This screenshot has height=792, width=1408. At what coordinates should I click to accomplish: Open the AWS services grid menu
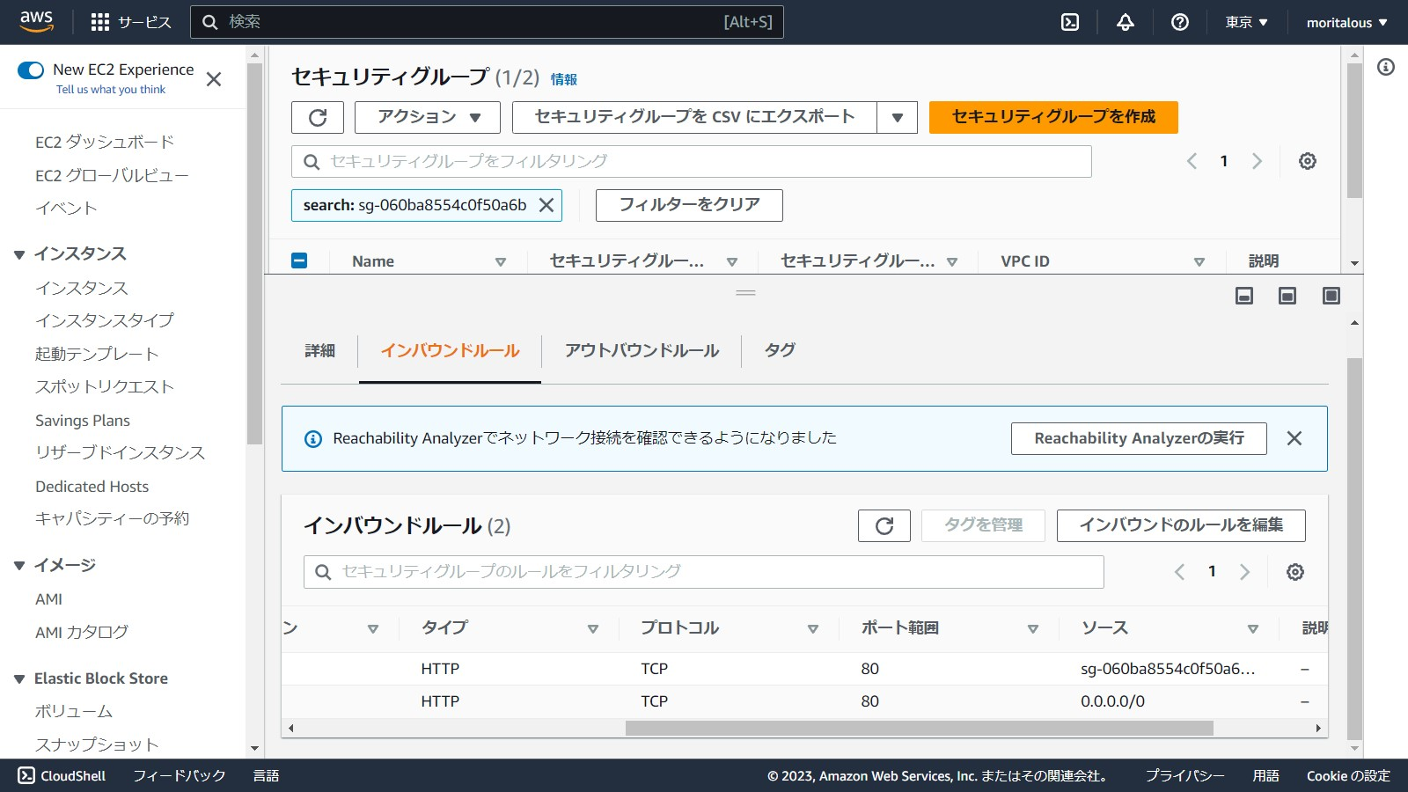coord(100,22)
